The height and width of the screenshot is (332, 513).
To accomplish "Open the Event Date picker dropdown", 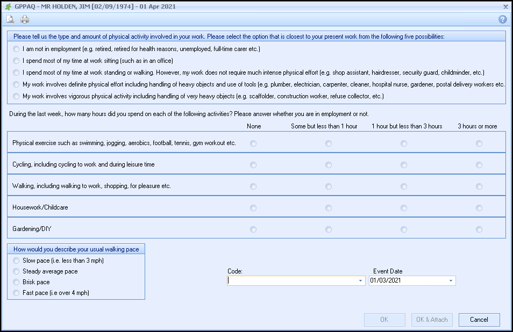I will point(450,281).
